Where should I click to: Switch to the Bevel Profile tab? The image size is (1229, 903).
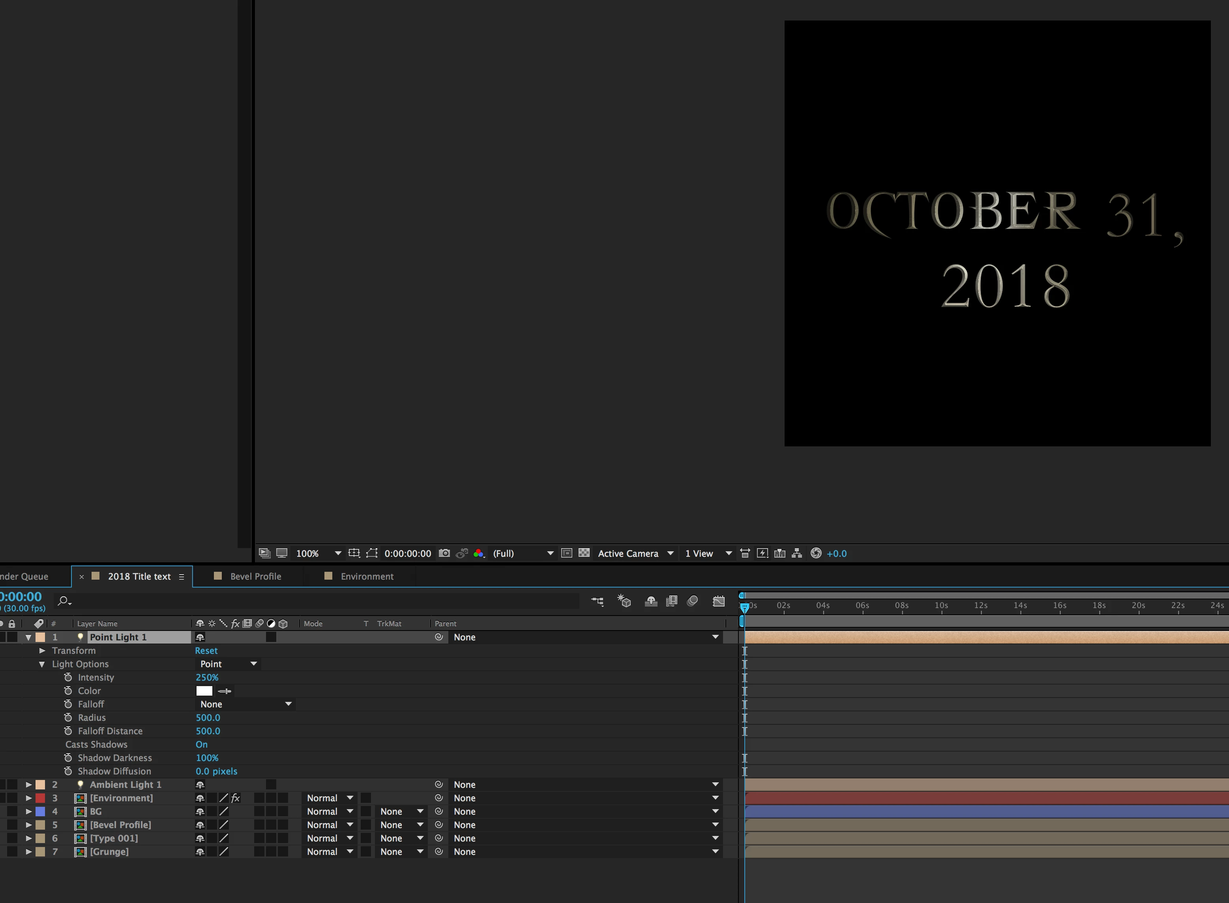point(255,577)
